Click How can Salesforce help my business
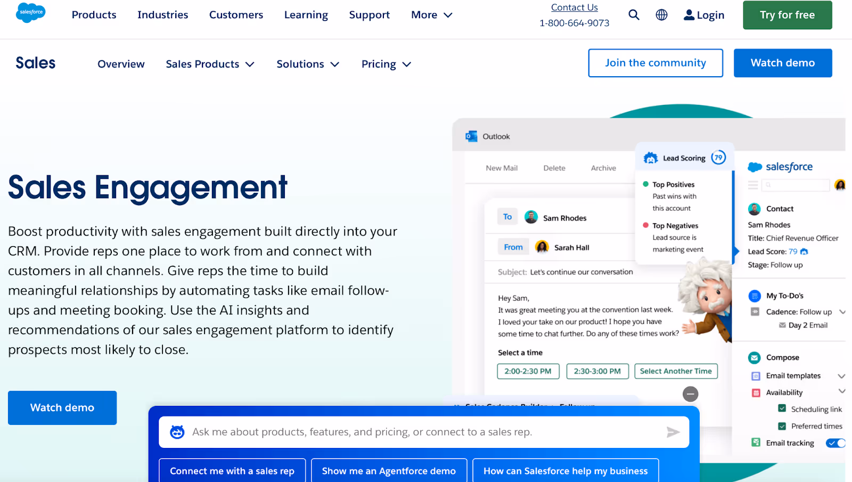The image size is (852, 482). [566, 471]
